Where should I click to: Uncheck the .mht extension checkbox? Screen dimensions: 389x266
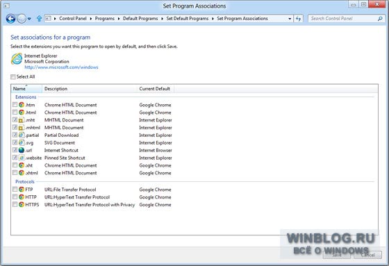pyautogui.click(x=15, y=120)
